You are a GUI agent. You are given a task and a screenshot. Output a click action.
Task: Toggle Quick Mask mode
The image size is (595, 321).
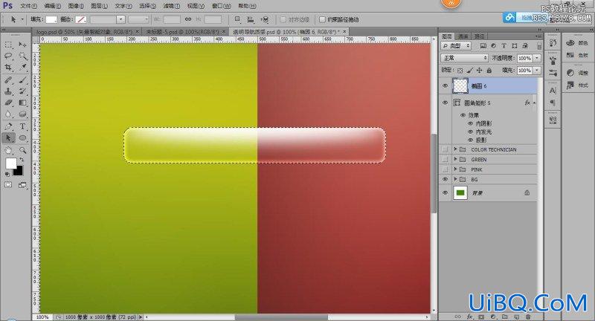8,185
